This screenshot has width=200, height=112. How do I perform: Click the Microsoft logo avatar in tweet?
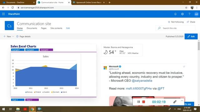click(x=105, y=68)
